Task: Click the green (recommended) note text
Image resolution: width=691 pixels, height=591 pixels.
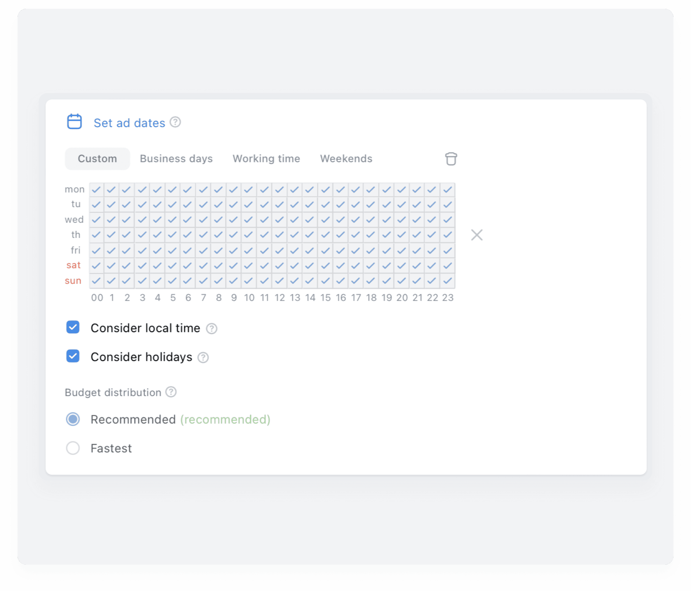Action: click(225, 420)
